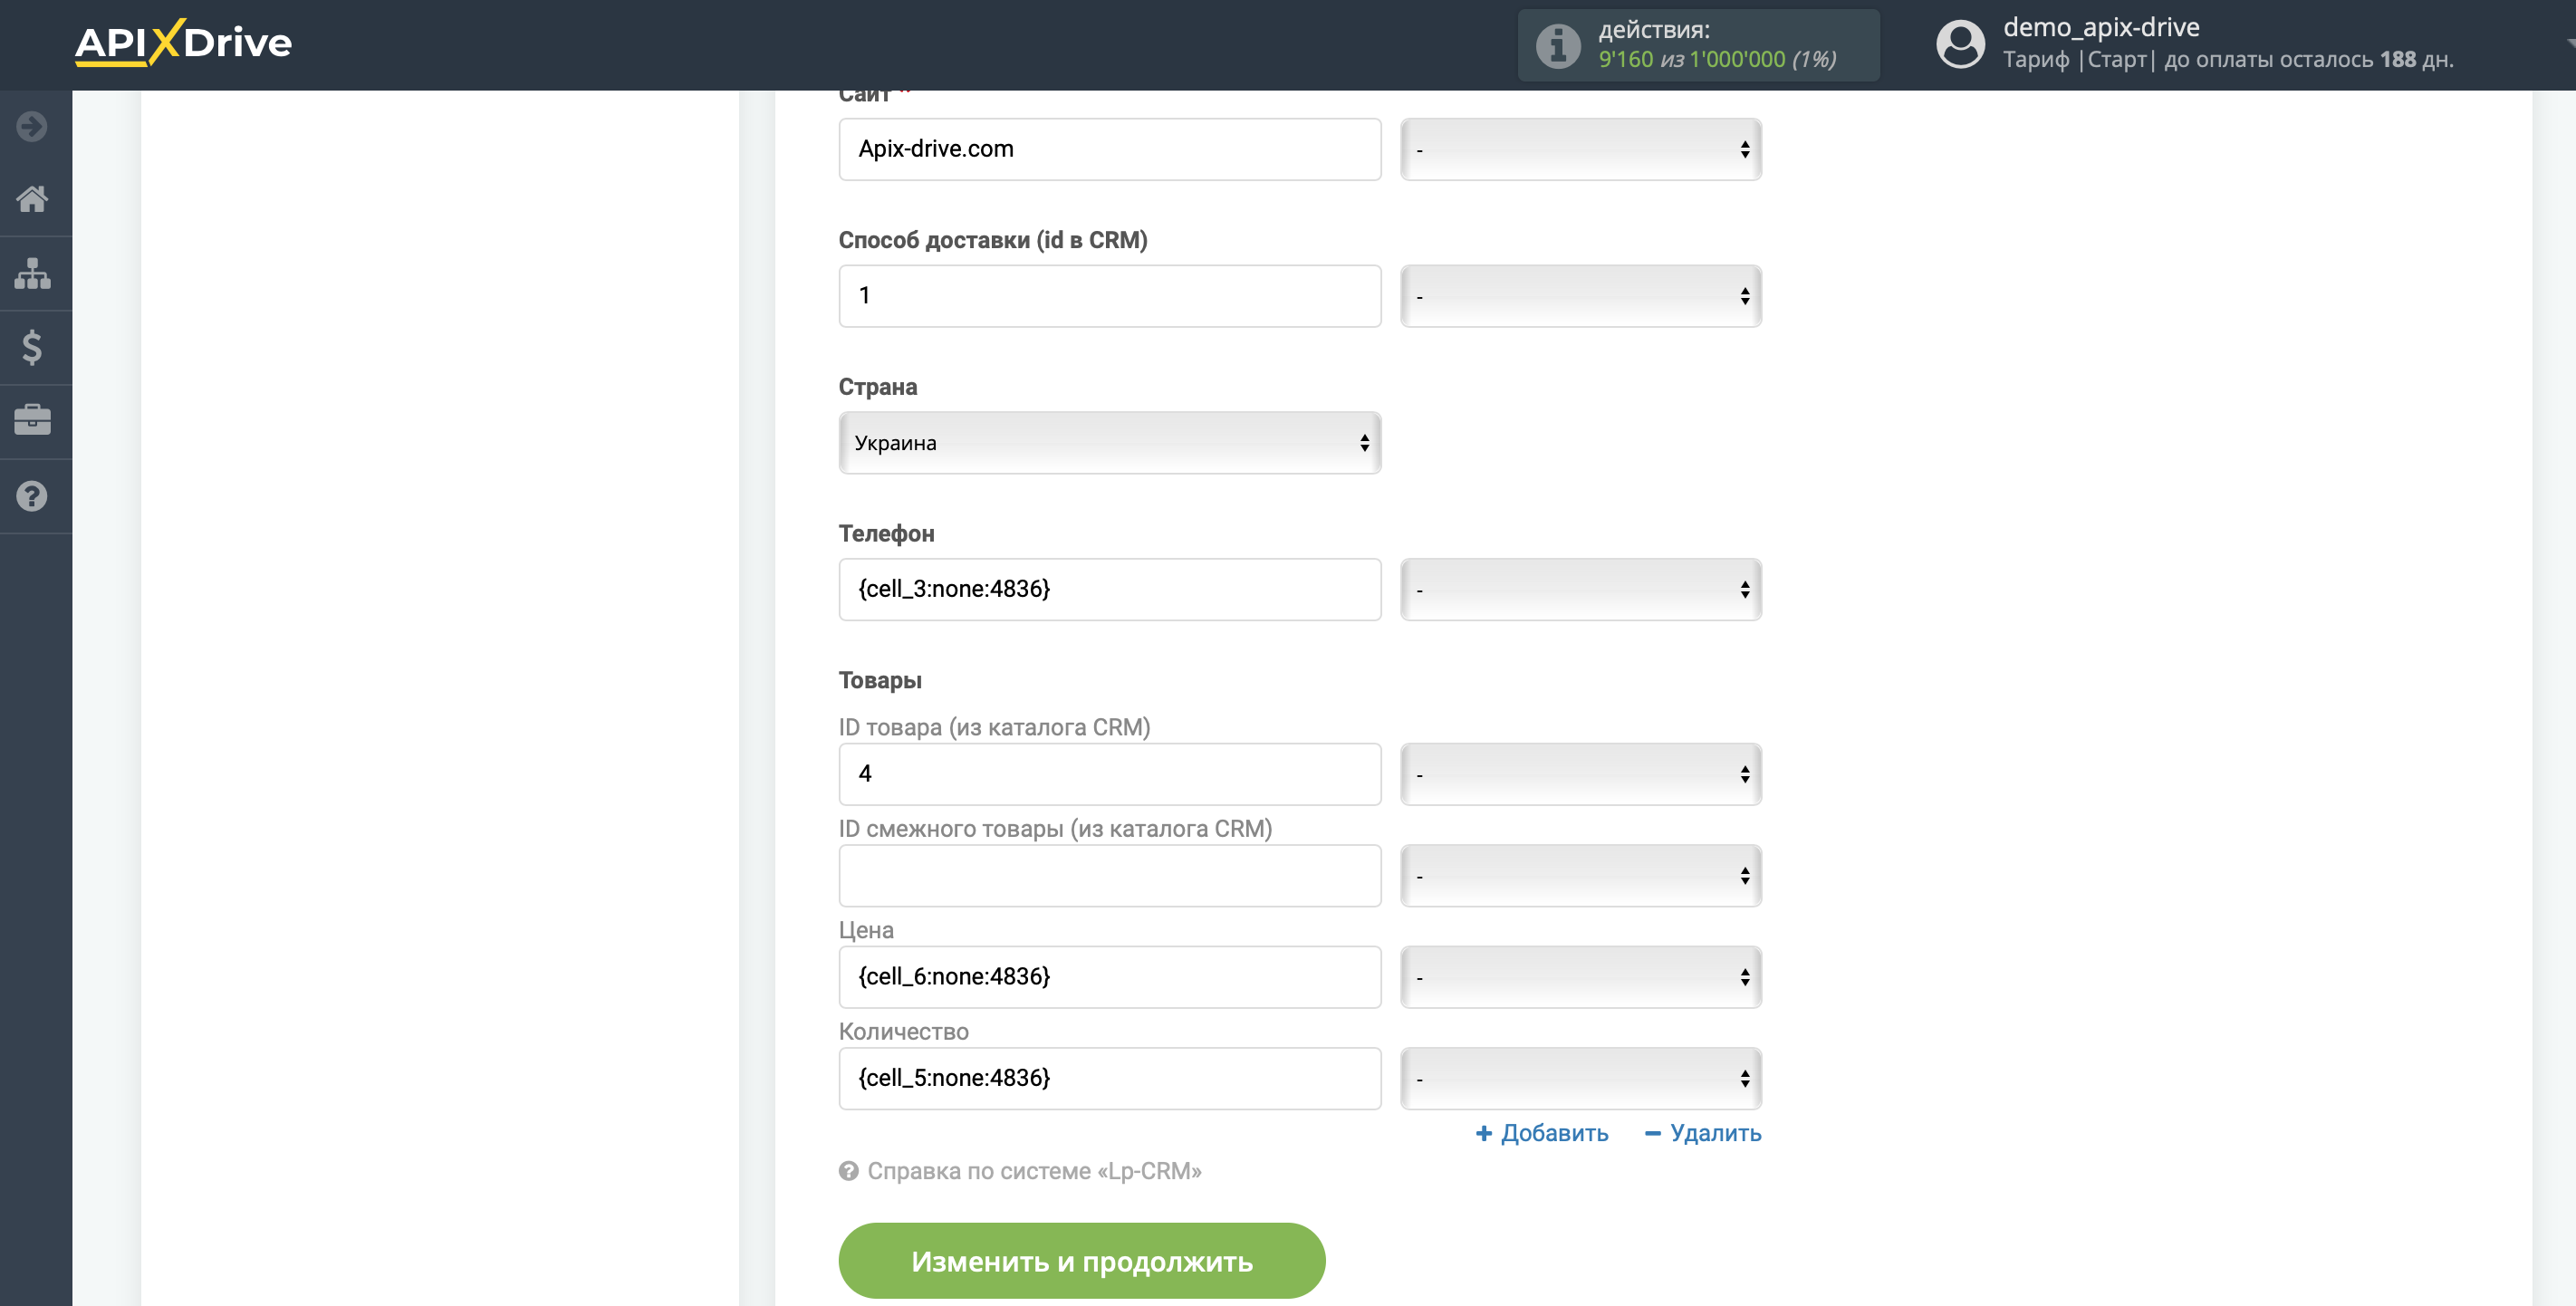The image size is (2576, 1306).
Task: Open the Страна dropdown showing Украина
Action: (1110, 443)
